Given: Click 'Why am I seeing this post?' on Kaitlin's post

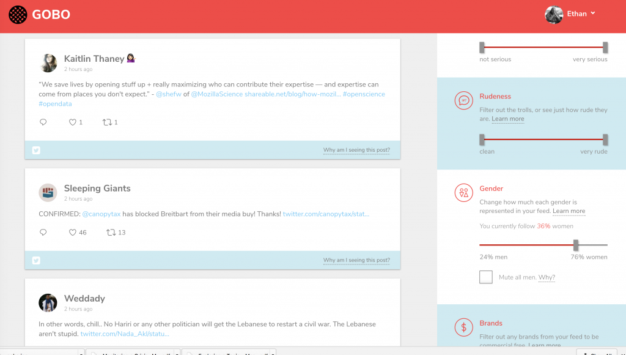Looking at the screenshot, I should coord(356,151).
